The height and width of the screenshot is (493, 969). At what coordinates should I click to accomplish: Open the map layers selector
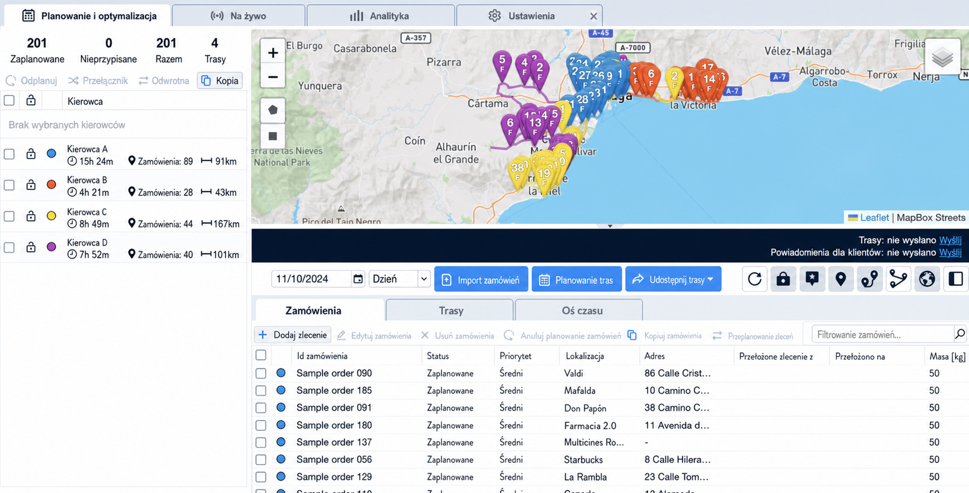click(x=942, y=57)
